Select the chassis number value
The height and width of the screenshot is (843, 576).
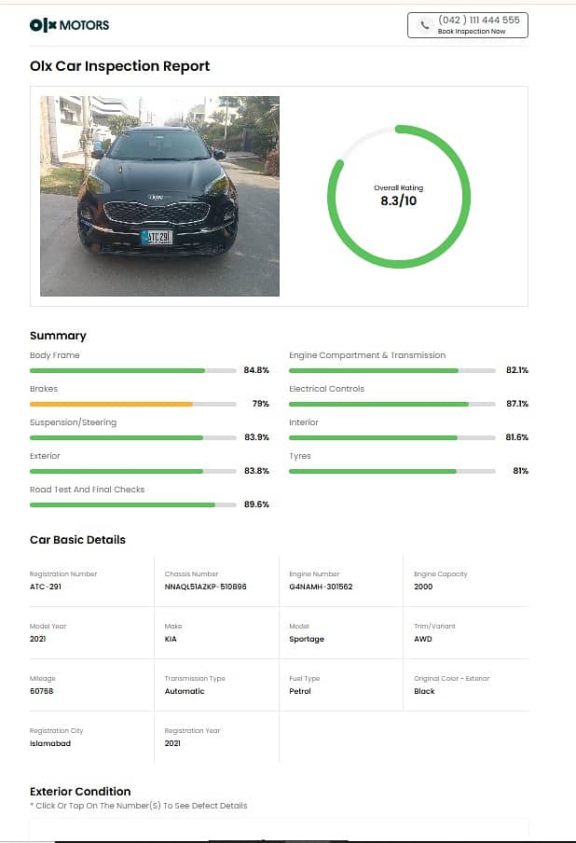(205, 587)
